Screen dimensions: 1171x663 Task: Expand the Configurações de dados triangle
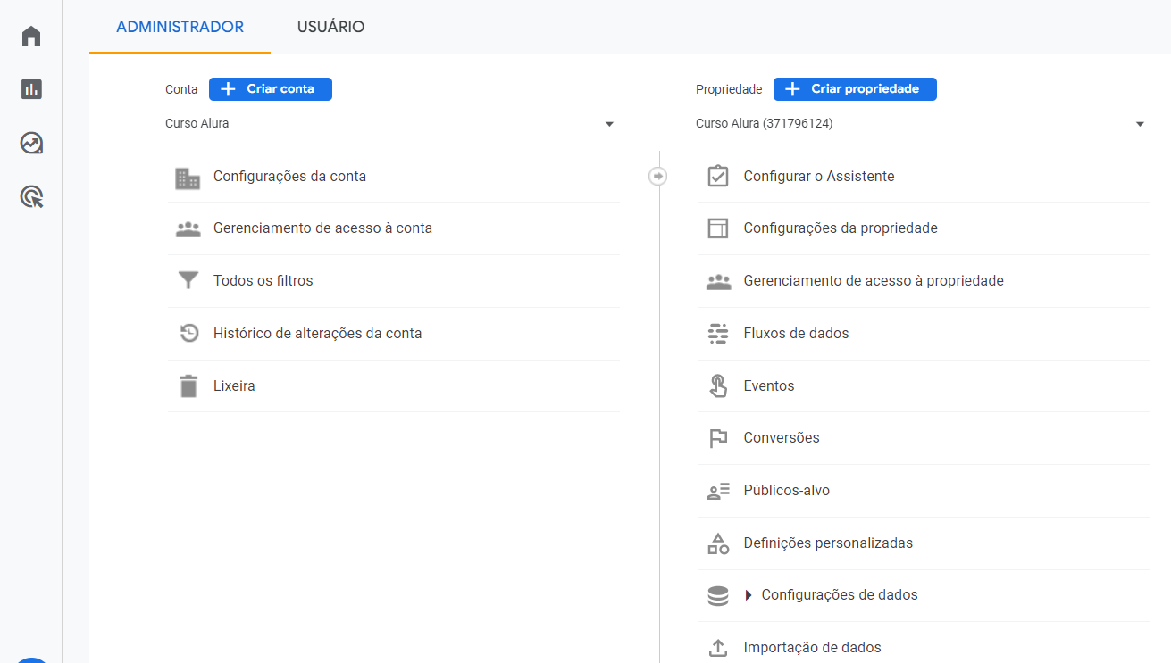point(749,596)
